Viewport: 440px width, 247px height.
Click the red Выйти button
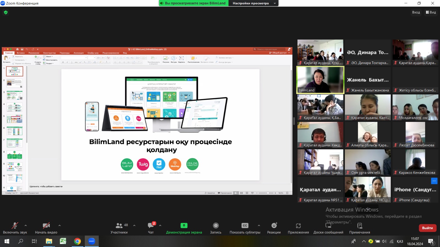427,228
